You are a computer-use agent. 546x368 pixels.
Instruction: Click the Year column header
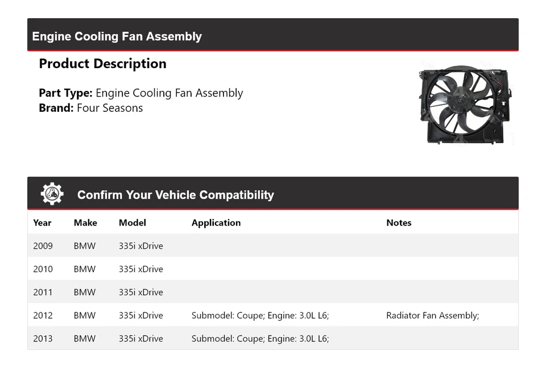coord(42,223)
